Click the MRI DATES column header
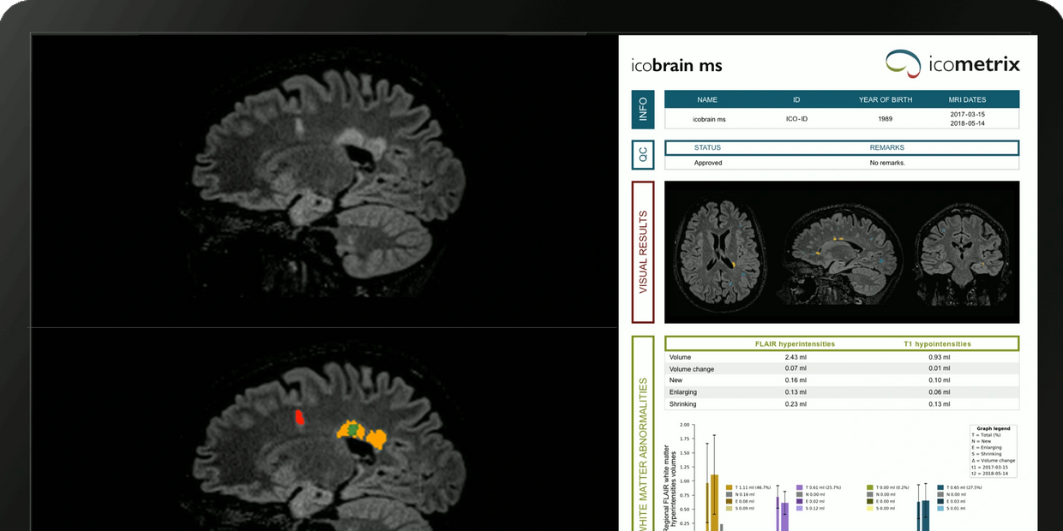Image resolution: width=1063 pixels, height=531 pixels. click(967, 99)
